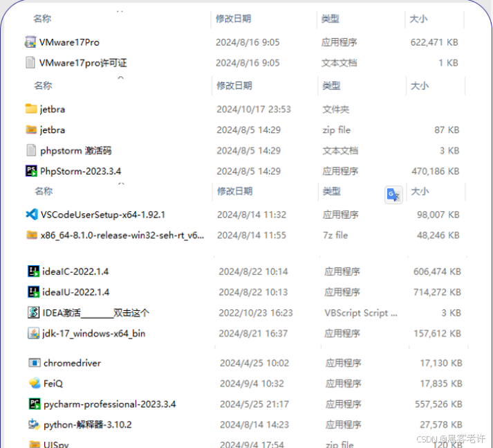Select the x86_64-8.1.0-release-win32-seh-rt_v6 file name

pyautogui.click(x=122, y=235)
